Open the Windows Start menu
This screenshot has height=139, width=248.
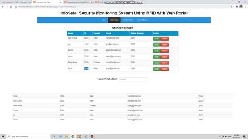point(3,136)
